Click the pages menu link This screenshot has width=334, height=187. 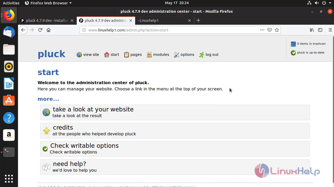pyautogui.click(x=136, y=55)
